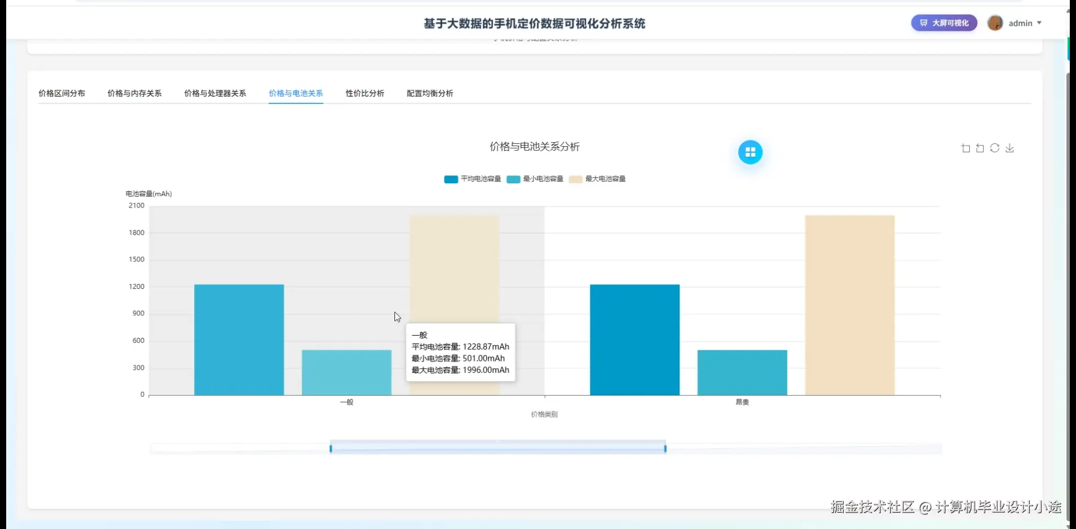The height and width of the screenshot is (529, 1076).
Task: Expand the admin account dropdown
Action: (1039, 23)
